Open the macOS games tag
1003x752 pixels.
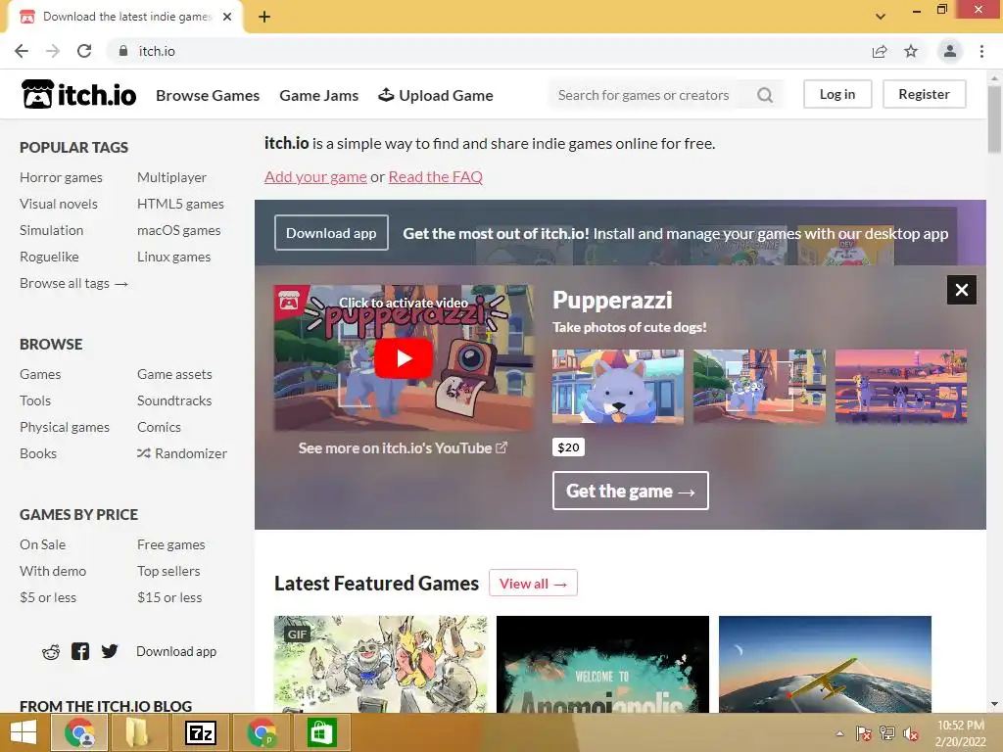pyautogui.click(x=178, y=230)
